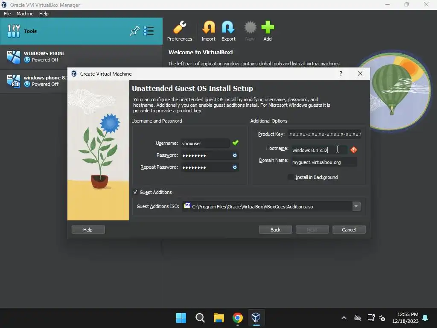Click the Add machine plus icon
Screen dimensions: 437x328
(x=268, y=31)
